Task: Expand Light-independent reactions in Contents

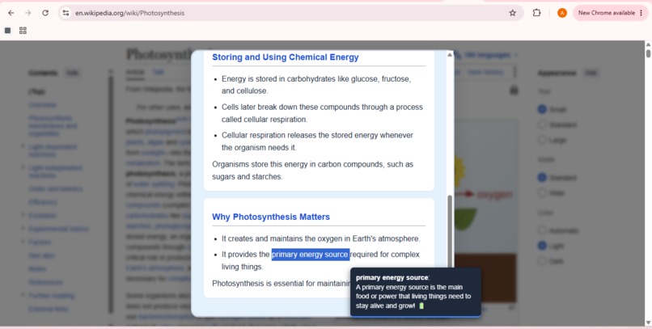Action: (23, 167)
